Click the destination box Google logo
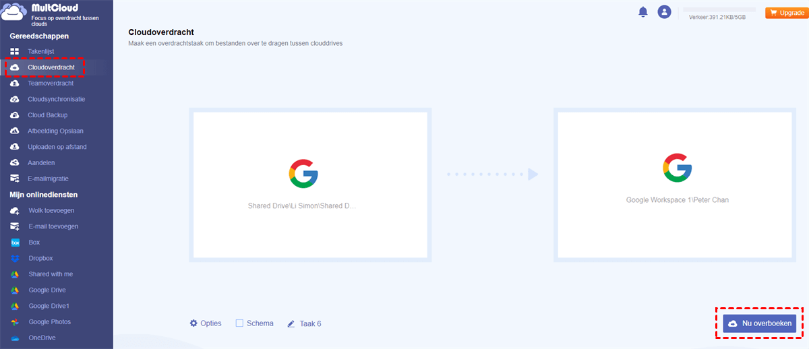809x349 pixels. tap(678, 168)
